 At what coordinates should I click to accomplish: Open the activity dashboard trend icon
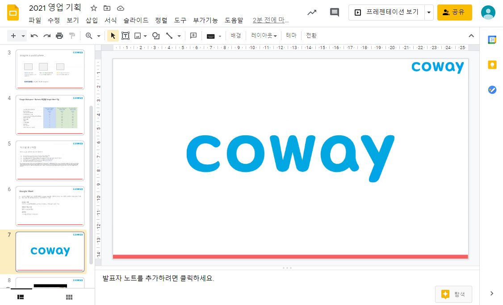312,13
